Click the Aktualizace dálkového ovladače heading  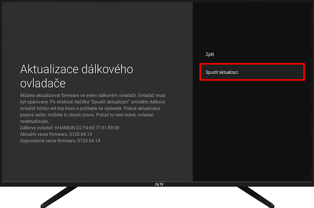pos(76,76)
